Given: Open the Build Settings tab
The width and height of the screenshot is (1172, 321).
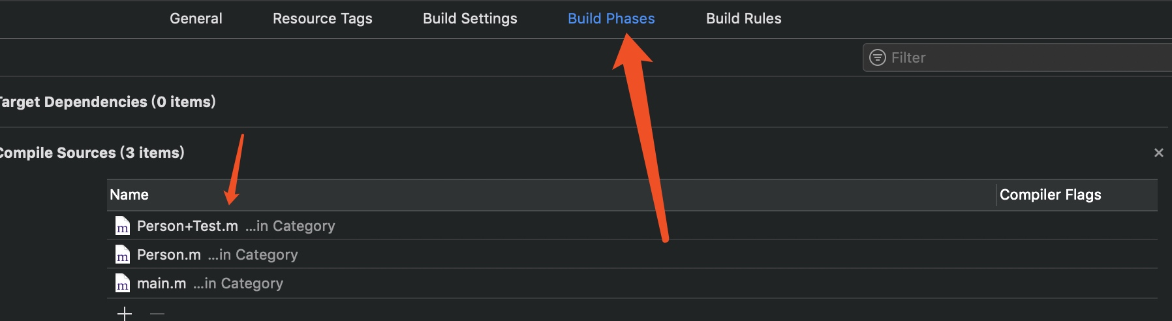Looking at the screenshot, I should (470, 18).
